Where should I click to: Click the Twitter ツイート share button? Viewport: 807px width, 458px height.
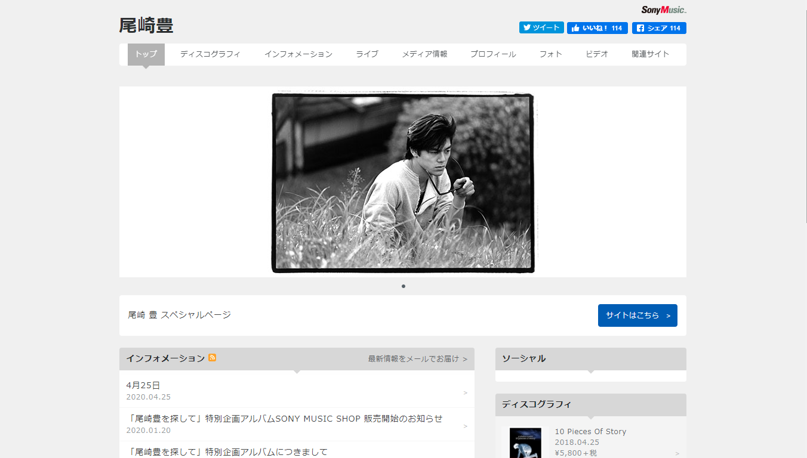pos(541,27)
